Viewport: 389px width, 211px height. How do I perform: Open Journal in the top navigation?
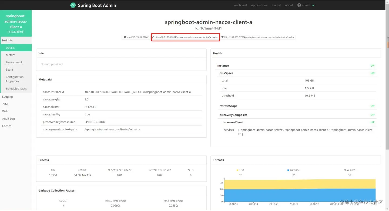point(276,5)
